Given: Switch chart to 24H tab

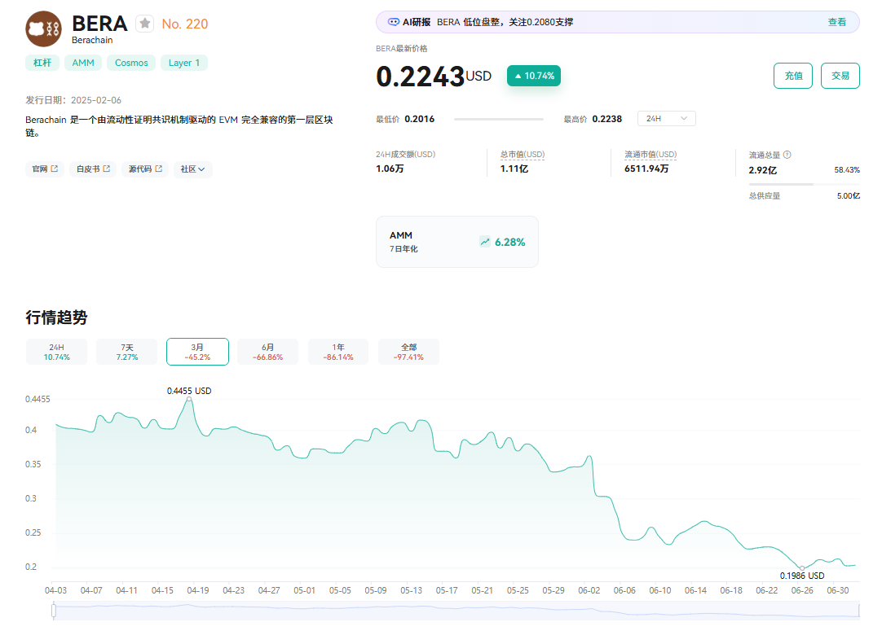Looking at the screenshot, I should pyautogui.click(x=56, y=352).
